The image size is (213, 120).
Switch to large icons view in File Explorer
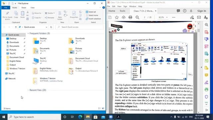(x=103, y=108)
